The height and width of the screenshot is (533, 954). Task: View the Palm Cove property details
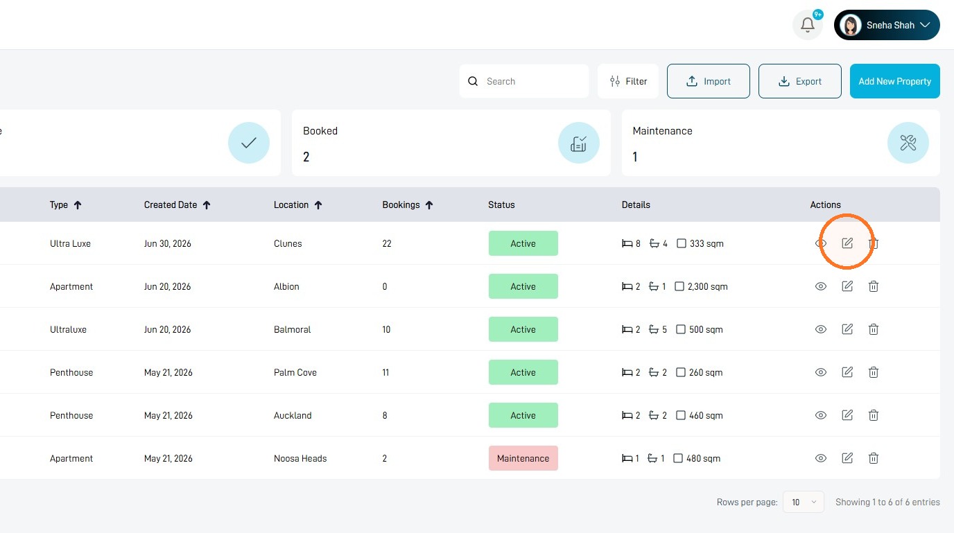[821, 372]
